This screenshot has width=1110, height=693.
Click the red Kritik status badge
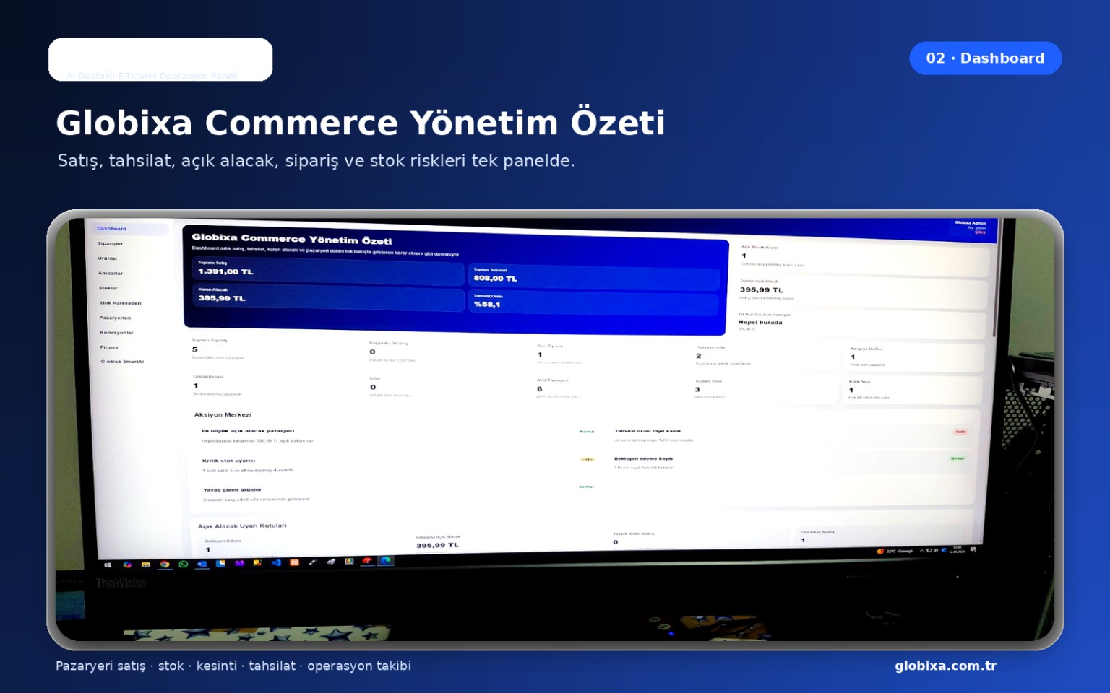(x=960, y=432)
